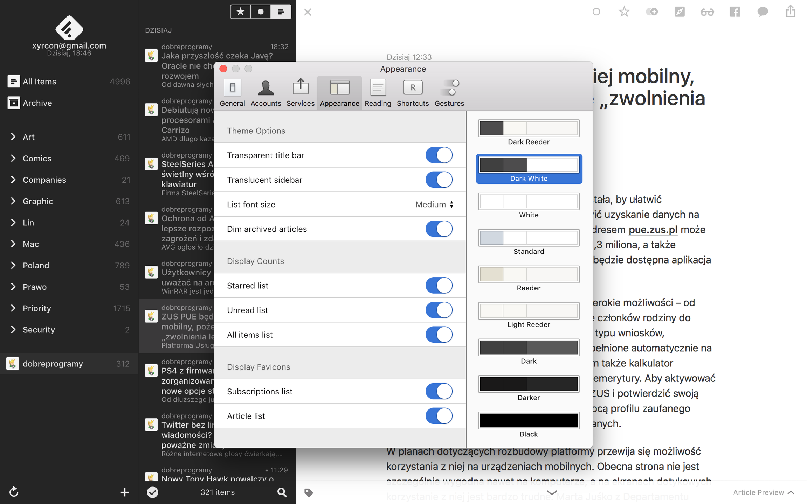This screenshot has height=504, width=807.
Task: Switch to the General preferences tab
Action: 232,93
